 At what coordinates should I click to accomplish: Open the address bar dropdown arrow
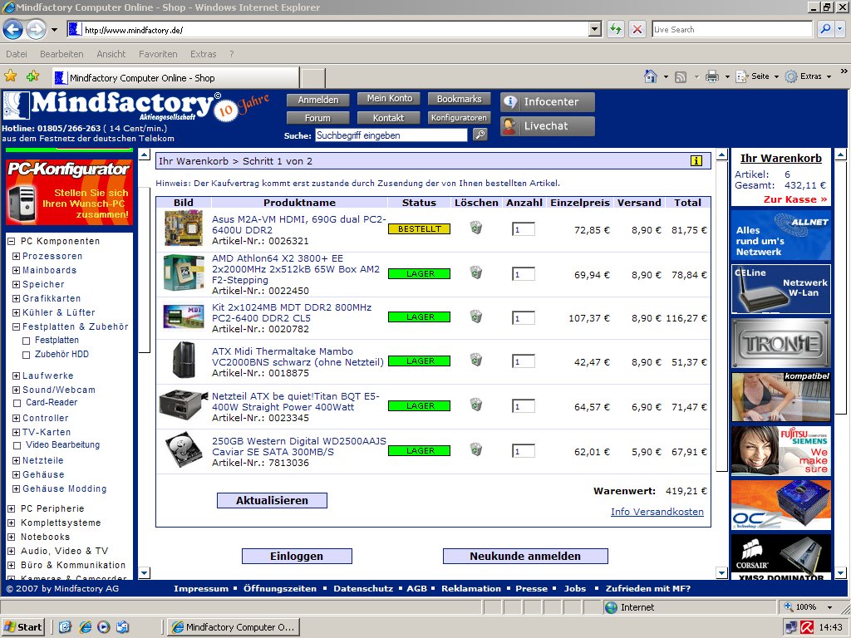pyautogui.click(x=595, y=29)
